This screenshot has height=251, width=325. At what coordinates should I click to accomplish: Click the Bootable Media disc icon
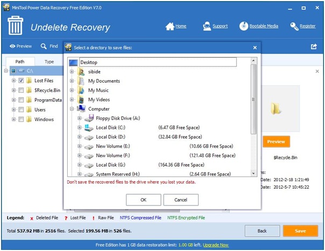[244, 26]
